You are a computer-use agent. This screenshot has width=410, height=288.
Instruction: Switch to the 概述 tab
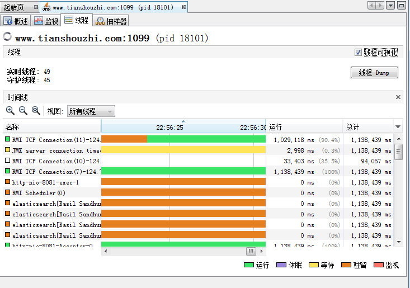point(16,21)
